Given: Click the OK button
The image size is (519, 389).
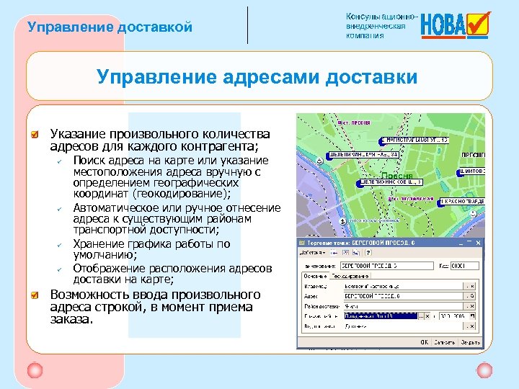Looking at the screenshot, I should click(x=425, y=342).
